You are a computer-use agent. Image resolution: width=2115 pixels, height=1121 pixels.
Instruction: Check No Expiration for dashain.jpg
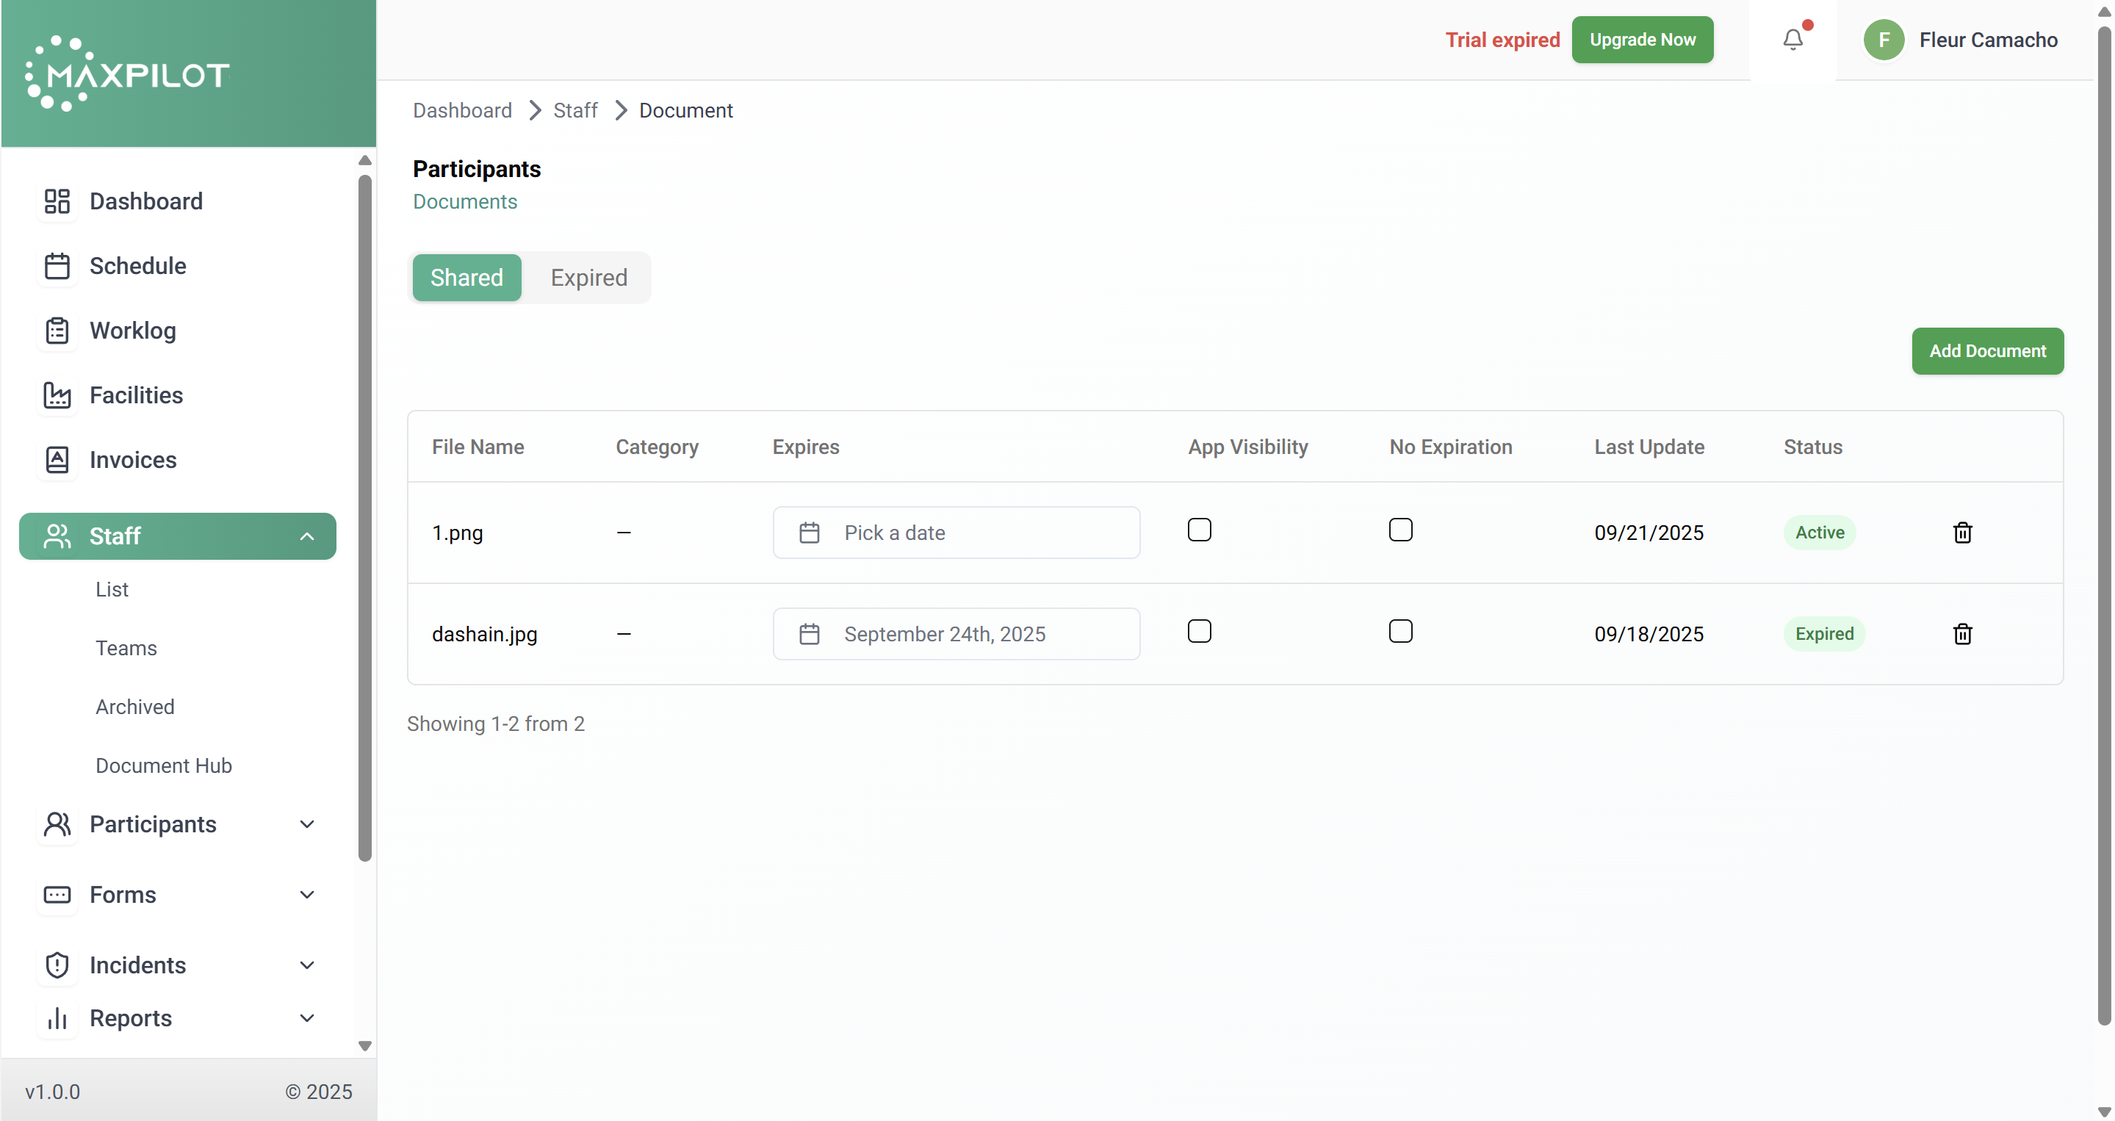point(1400,631)
